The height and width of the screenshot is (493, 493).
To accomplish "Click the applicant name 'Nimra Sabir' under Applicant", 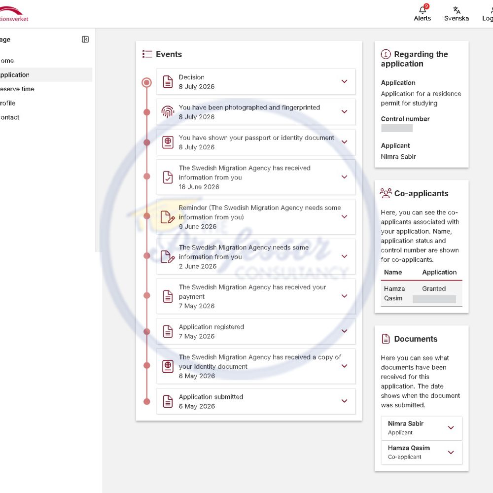I will click(398, 157).
